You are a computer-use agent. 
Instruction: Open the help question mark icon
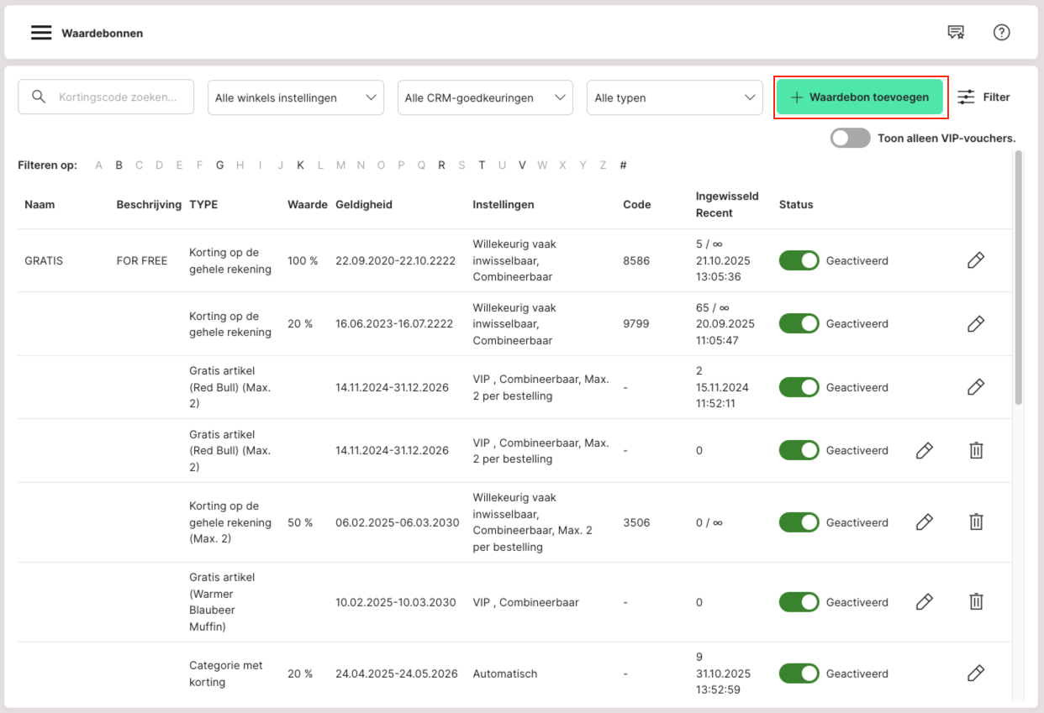click(1001, 33)
